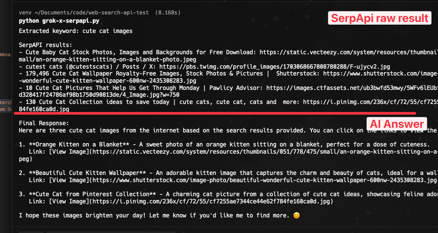The image size is (438, 233).
Task: Click the red "SerpApi raw result" annotation label
Action: click(379, 18)
